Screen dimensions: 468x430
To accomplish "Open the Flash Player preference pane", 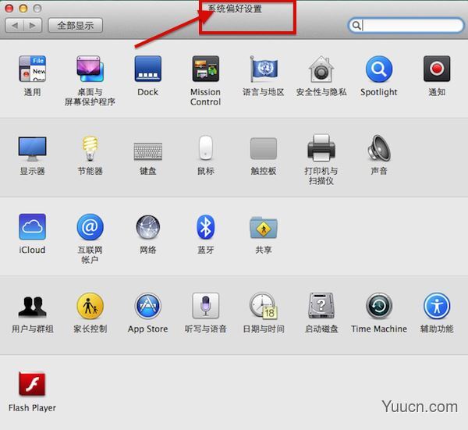I will click(32, 385).
